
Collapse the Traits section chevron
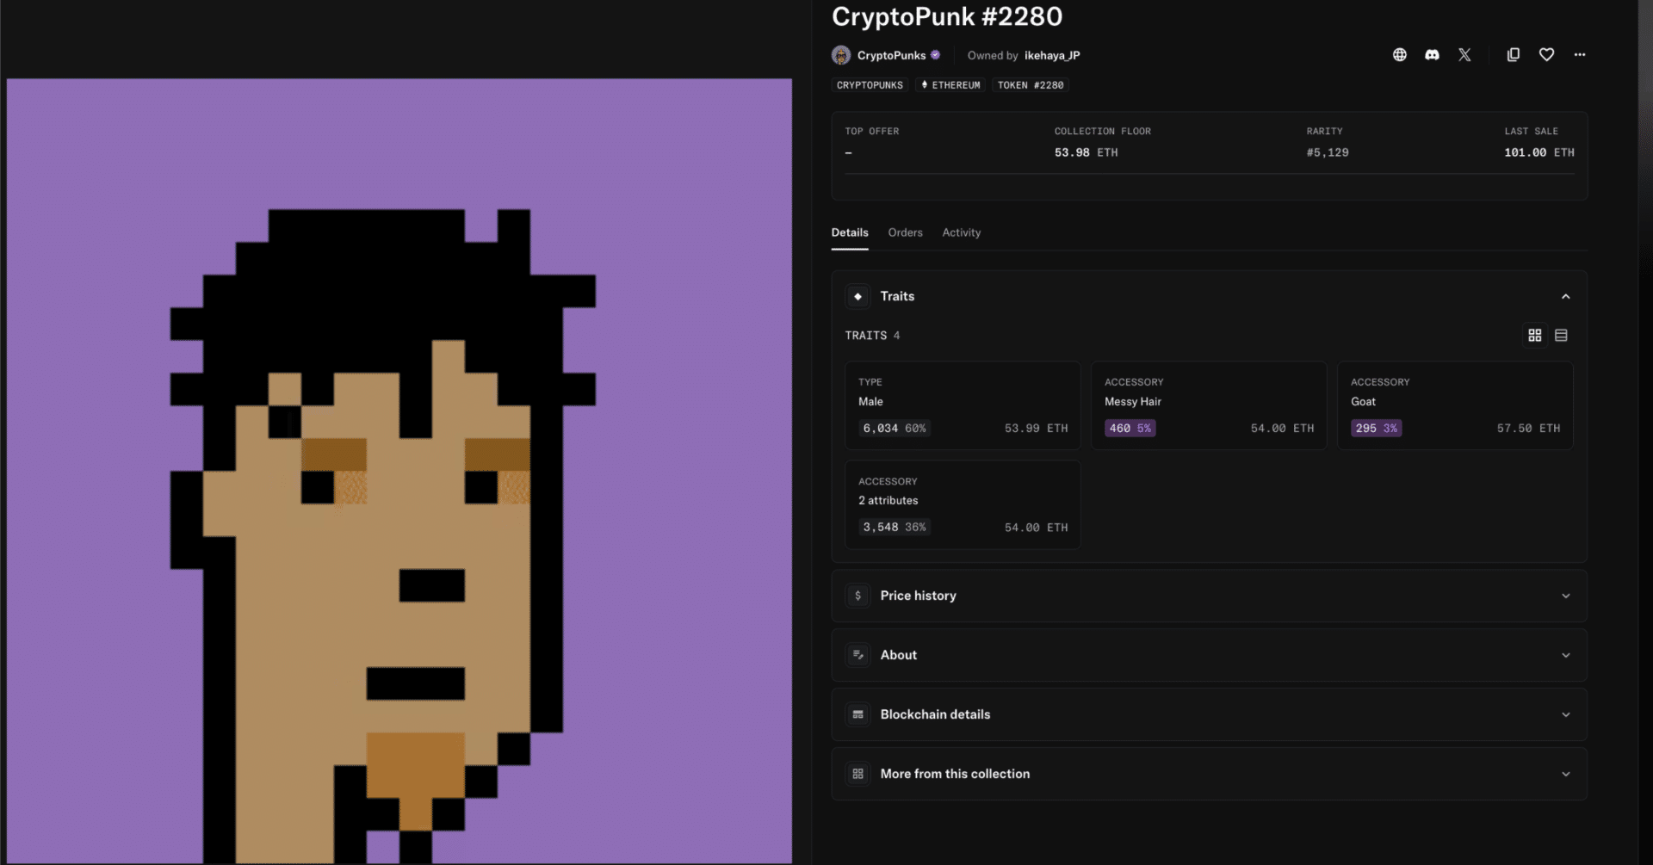[1566, 297]
